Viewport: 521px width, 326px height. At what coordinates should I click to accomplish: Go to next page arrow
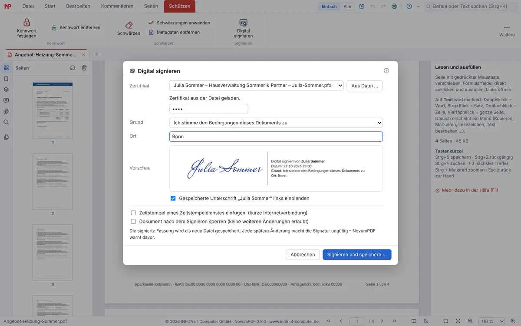(x=383, y=321)
